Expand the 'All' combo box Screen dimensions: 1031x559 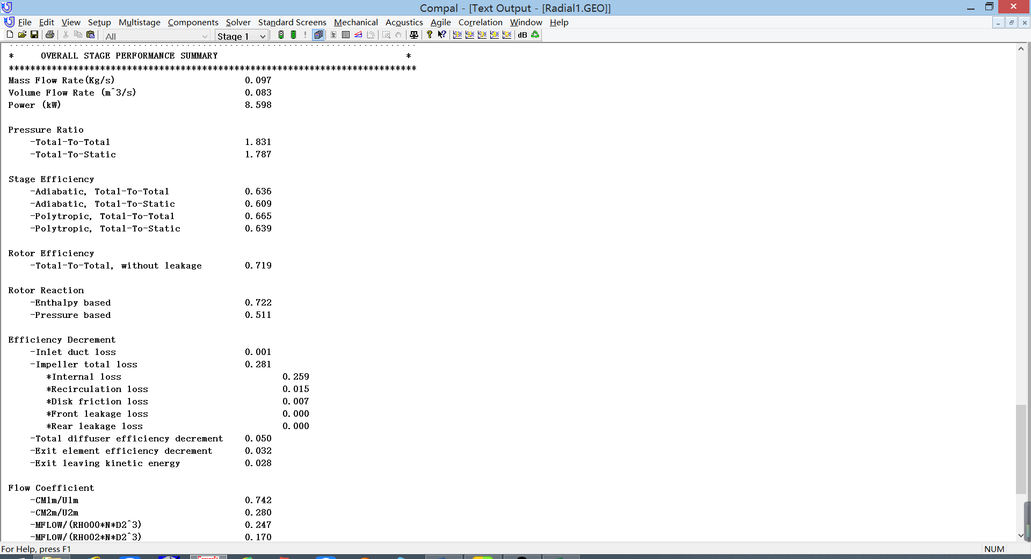(205, 37)
